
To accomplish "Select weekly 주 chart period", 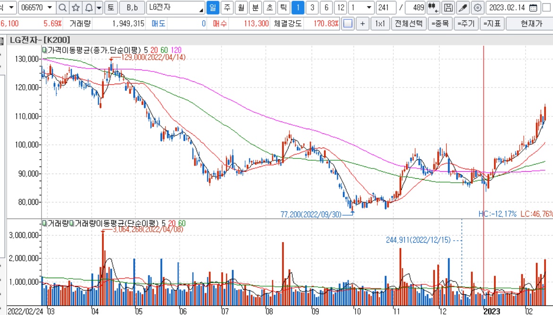I will pyautogui.click(x=227, y=8).
